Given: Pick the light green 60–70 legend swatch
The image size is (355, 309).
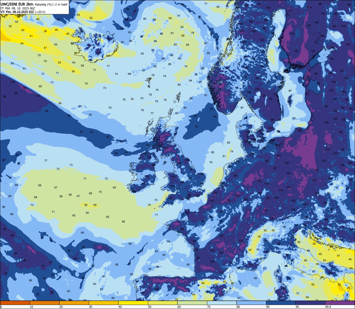Looking at the screenshot, I should click(192, 303).
